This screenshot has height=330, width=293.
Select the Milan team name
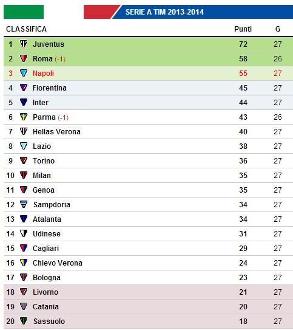42,175
